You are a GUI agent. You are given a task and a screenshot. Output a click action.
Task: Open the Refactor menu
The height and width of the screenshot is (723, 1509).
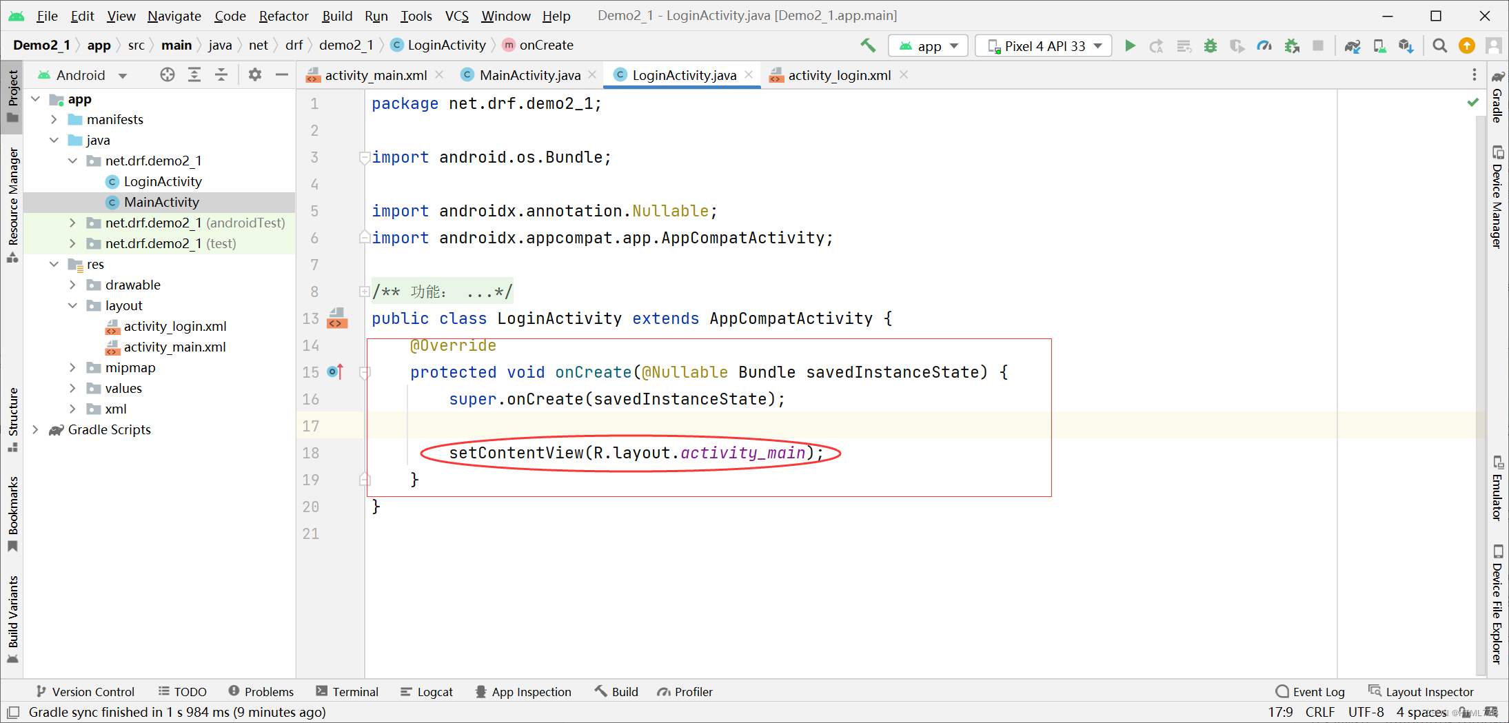(283, 16)
